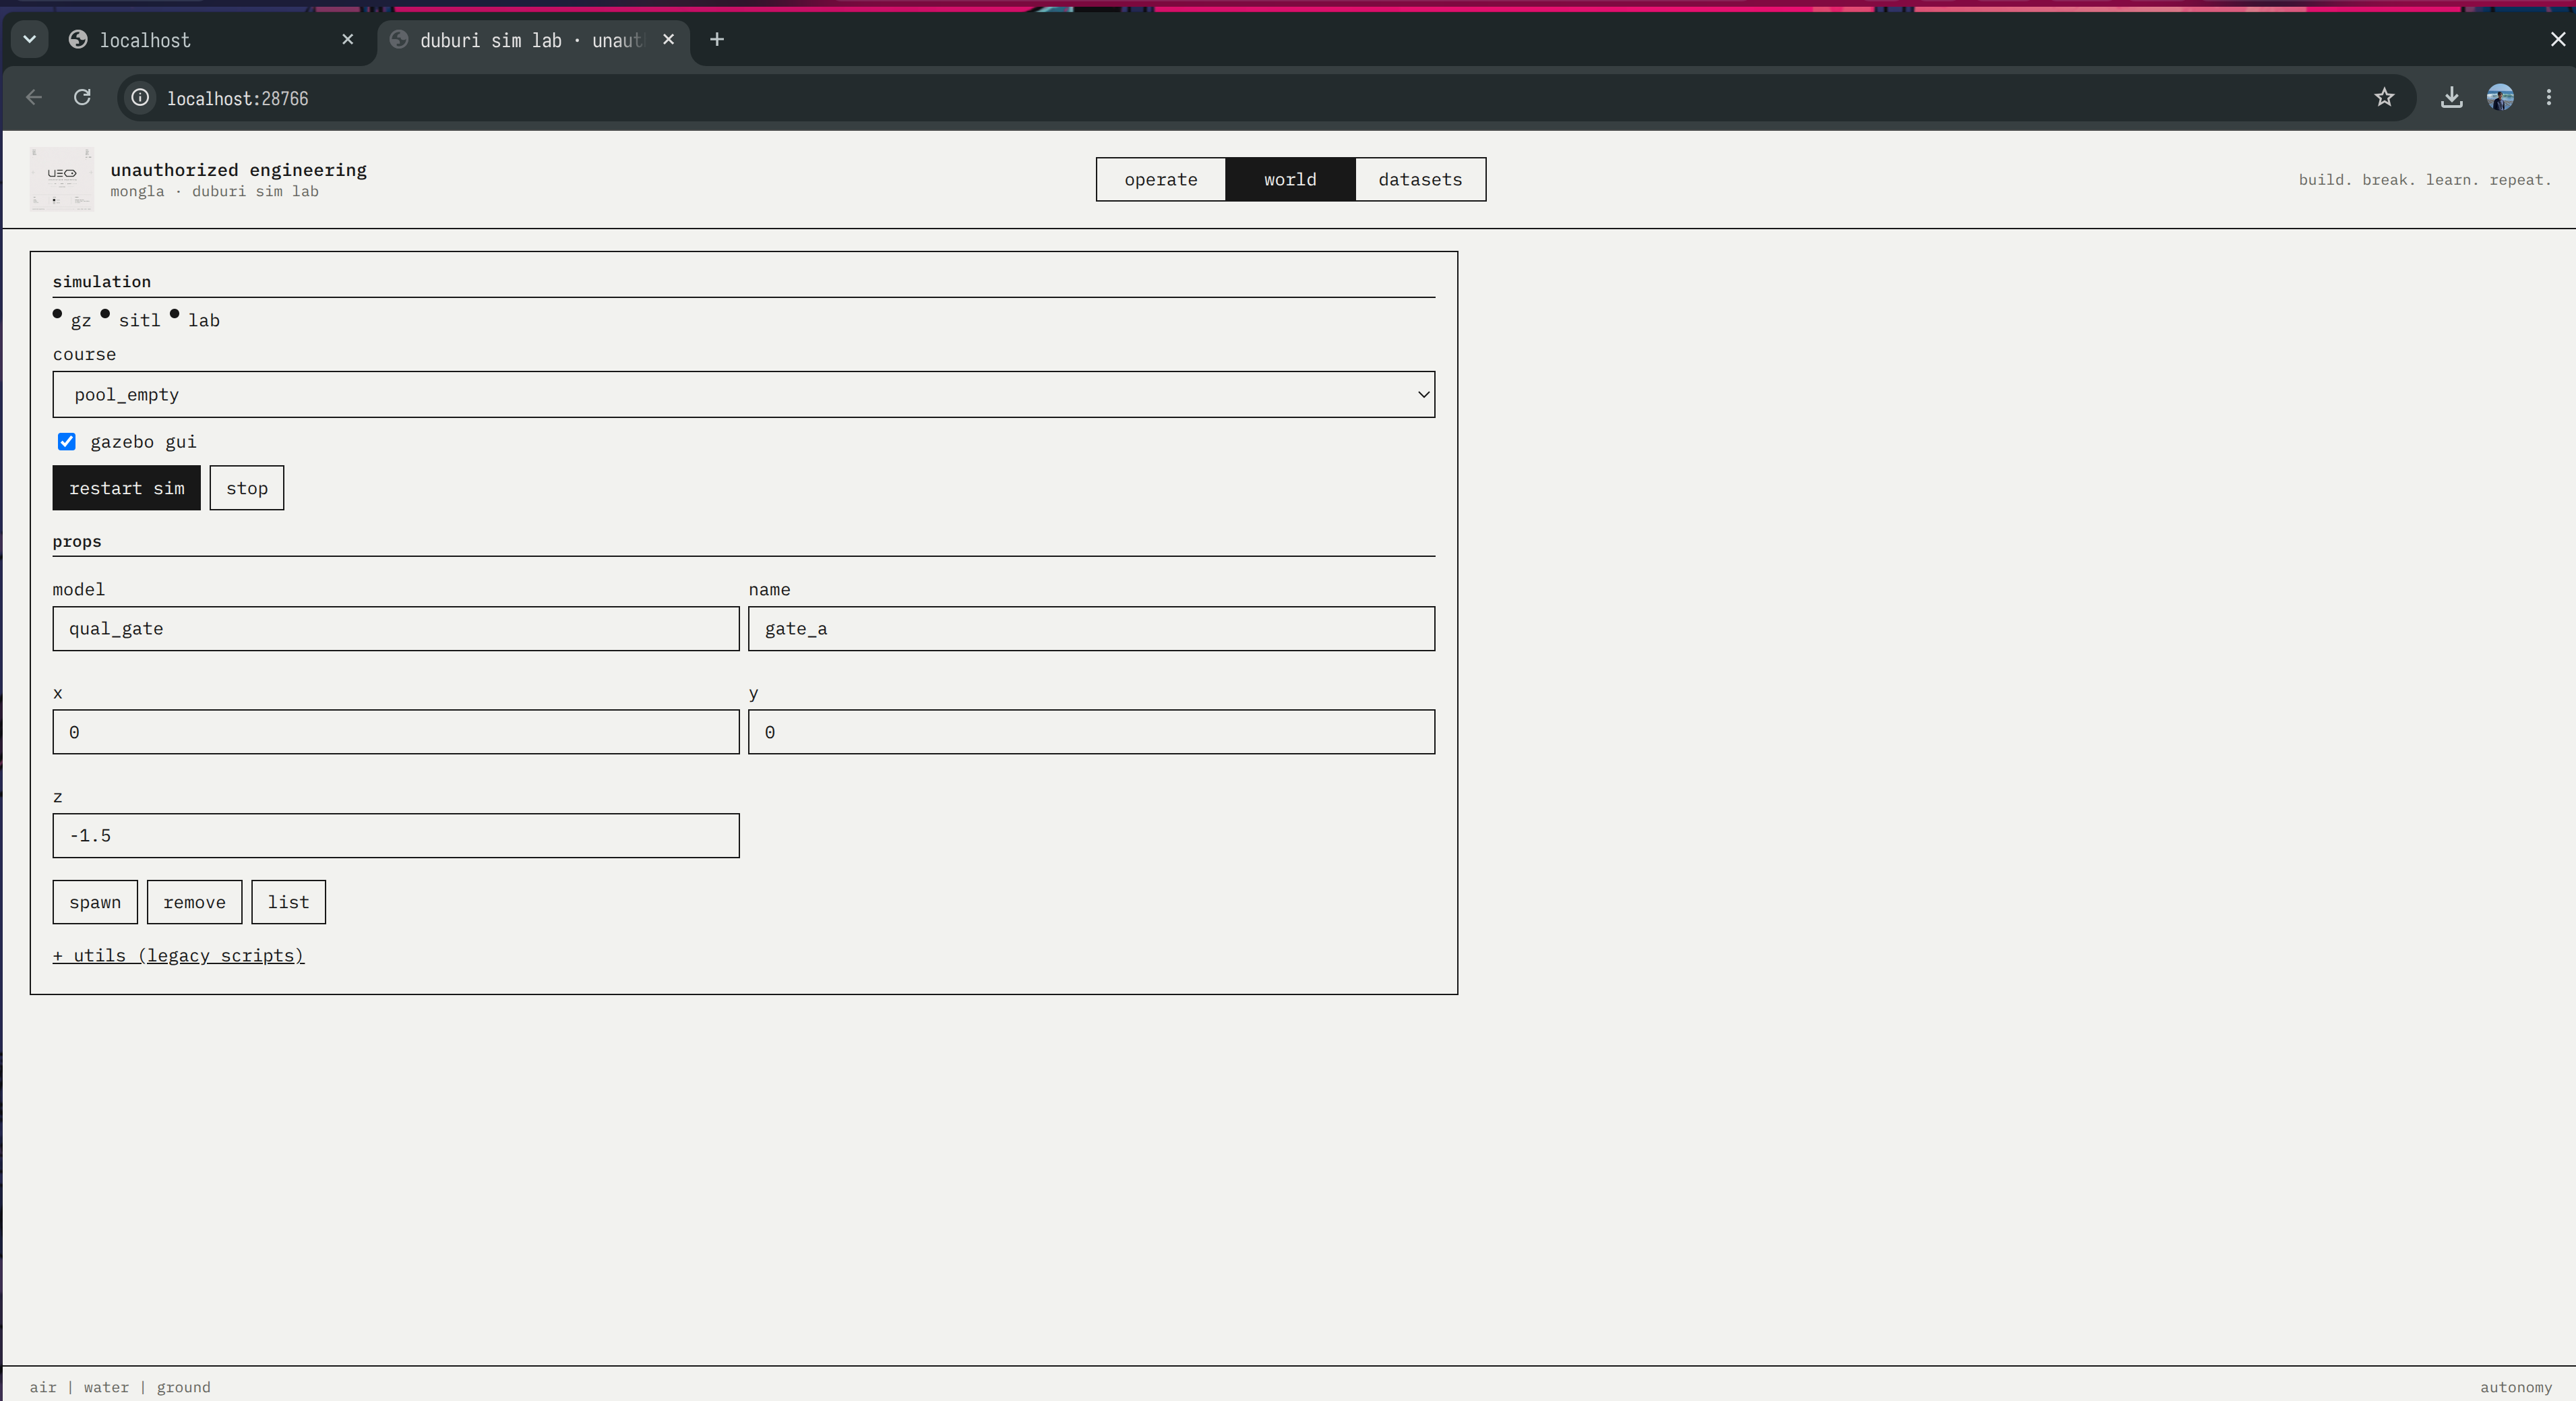Reload the page with the refresh icon
2576x1401 pixels.
[x=82, y=97]
